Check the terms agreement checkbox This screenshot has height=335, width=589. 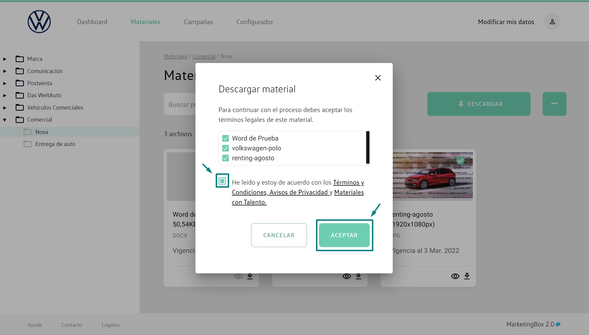[222, 181]
